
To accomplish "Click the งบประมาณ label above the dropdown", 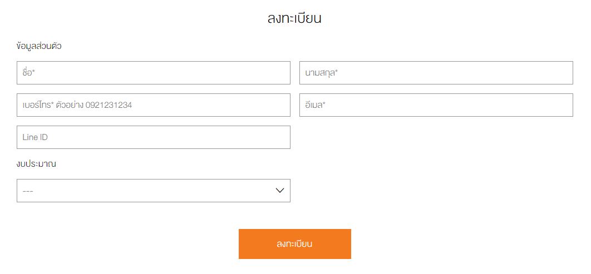I will click(37, 164).
